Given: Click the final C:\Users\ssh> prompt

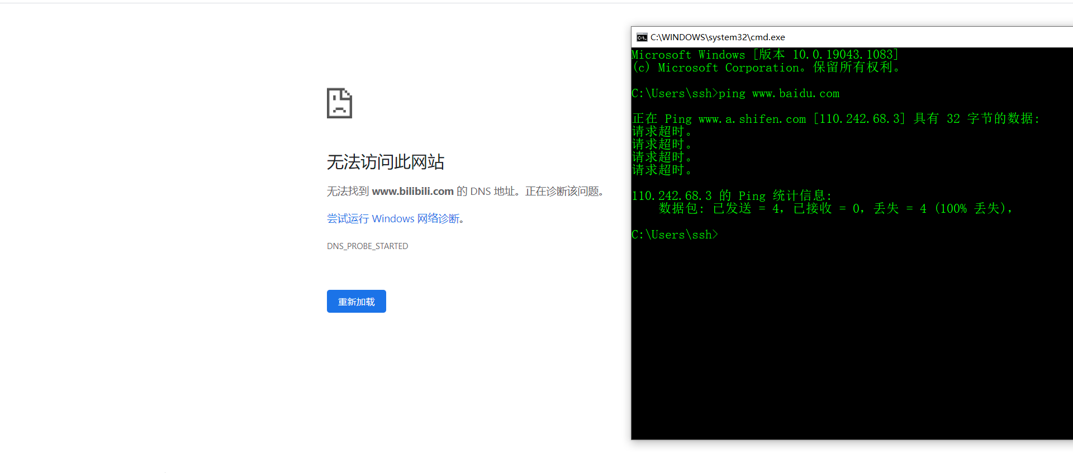Looking at the screenshot, I should (675, 235).
